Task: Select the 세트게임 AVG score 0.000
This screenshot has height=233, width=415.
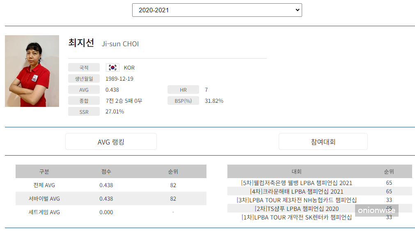Action: [x=106, y=213]
